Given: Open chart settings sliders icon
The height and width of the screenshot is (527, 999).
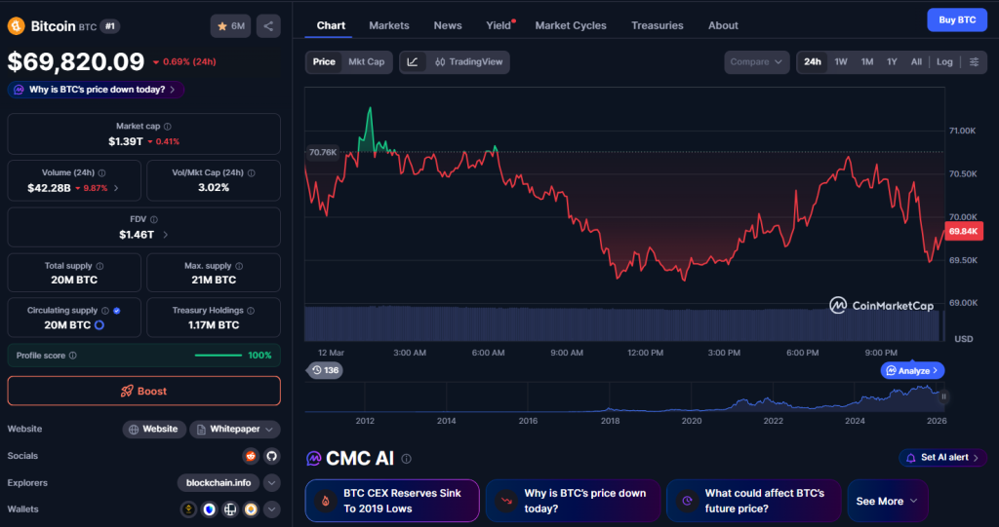Looking at the screenshot, I should [x=974, y=62].
